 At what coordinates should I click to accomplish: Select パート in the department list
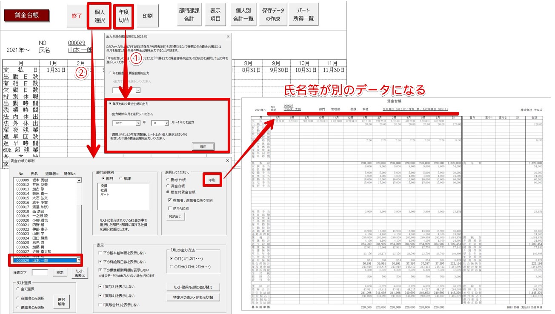[x=105, y=194]
